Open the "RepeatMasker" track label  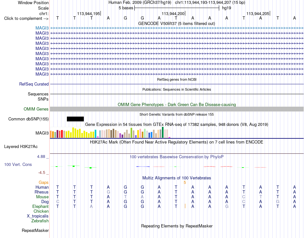[x=35, y=230]
